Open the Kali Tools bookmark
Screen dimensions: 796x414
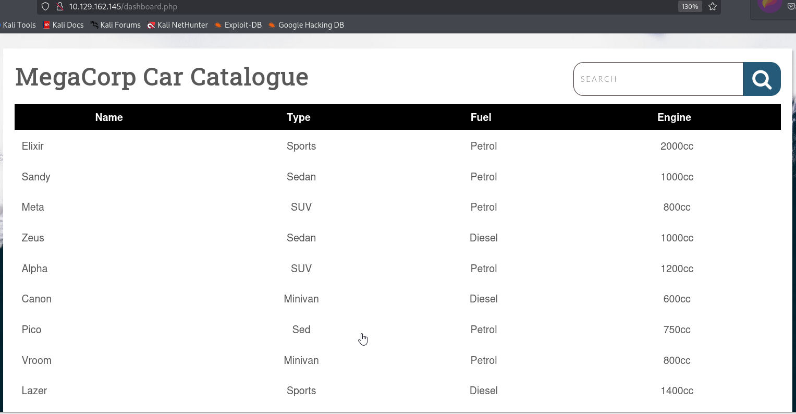[19, 25]
